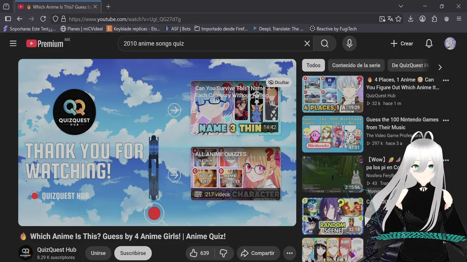467x262 pixels.
Task: Clear the search box with the X
Action: point(307,43)
